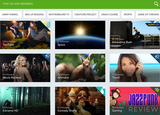
Task: Click the TestTube title text
Action: point(8,45)
